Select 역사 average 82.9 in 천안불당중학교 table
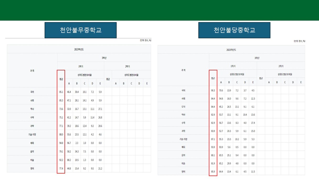319x179 pixels. pyautogui.click(x=213, y=115)
